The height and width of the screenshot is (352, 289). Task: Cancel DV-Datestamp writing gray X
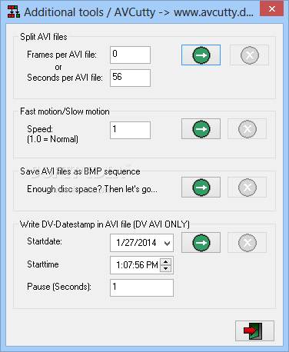[x=247, y=243]
